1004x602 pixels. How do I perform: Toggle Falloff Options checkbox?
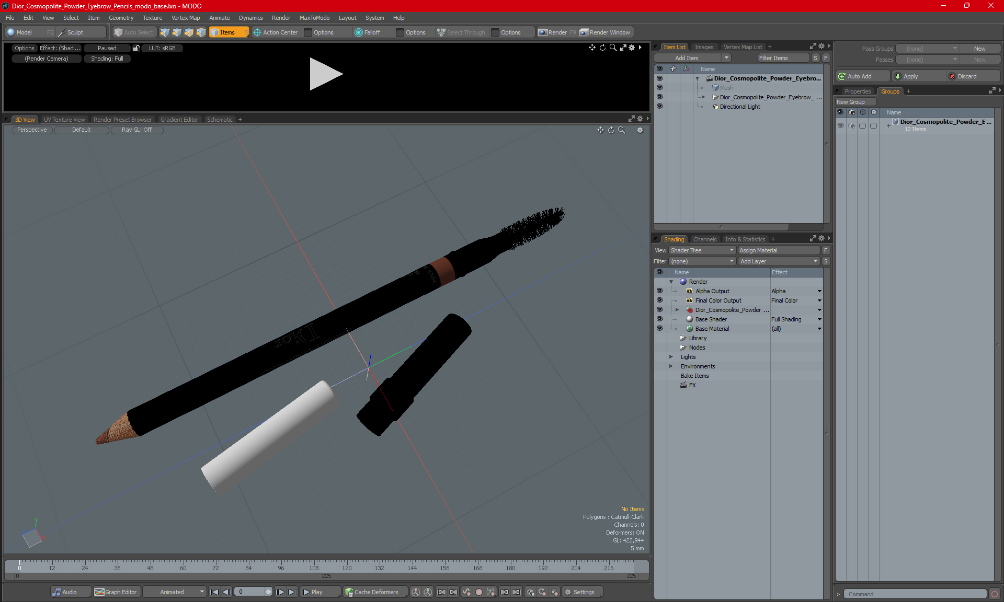400,32
